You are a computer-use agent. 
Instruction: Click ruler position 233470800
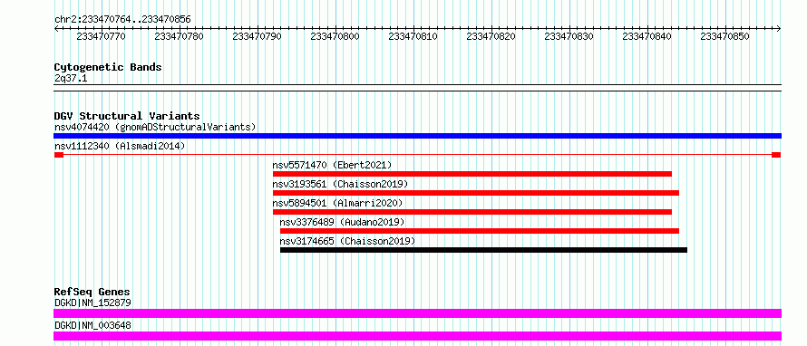335,36
